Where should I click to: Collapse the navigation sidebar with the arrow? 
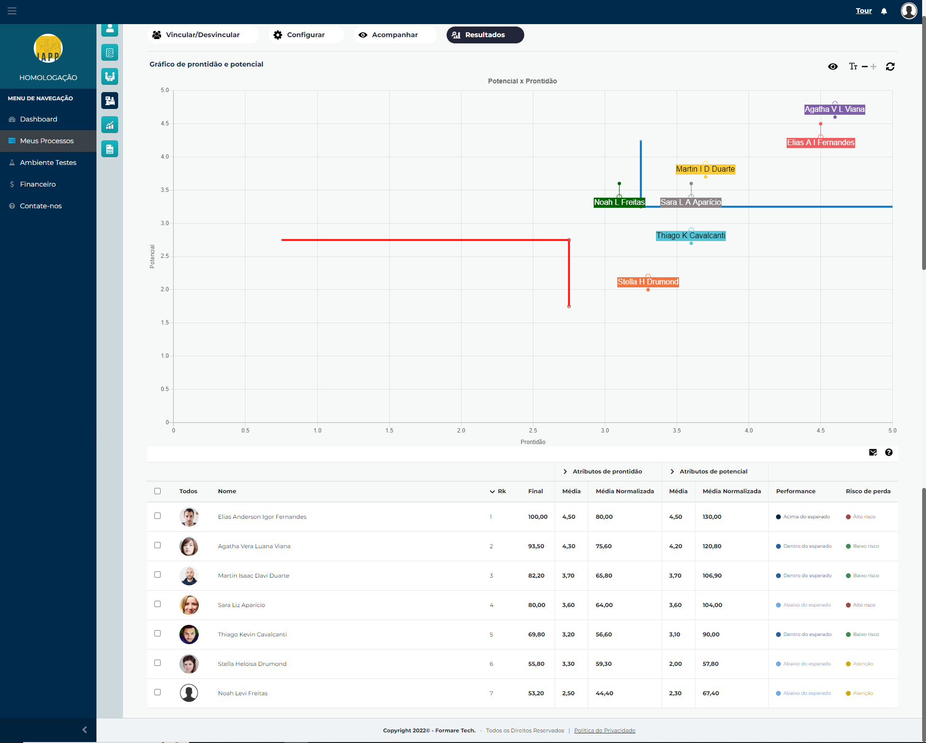pos(84,729)
